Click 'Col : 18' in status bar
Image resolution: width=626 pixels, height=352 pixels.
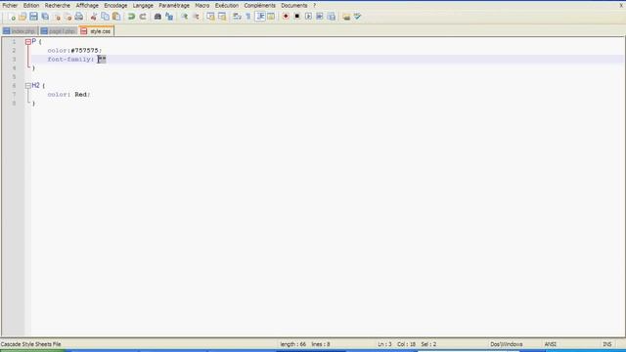click(406, 344)
